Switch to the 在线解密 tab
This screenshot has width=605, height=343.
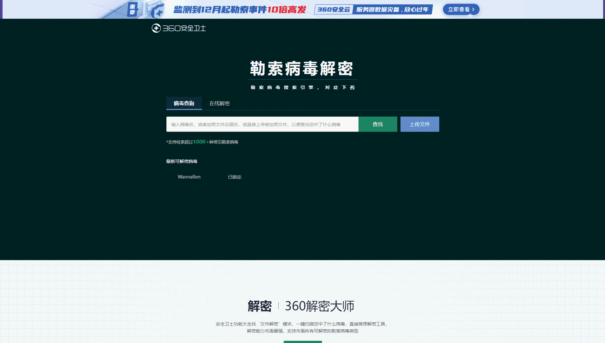click(x=219, y=103)
